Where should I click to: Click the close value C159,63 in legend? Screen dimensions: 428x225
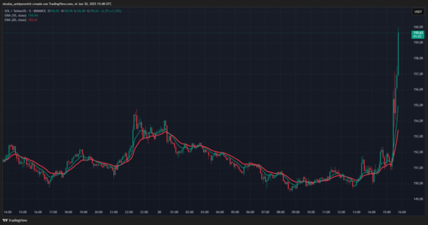pos(93,11)
